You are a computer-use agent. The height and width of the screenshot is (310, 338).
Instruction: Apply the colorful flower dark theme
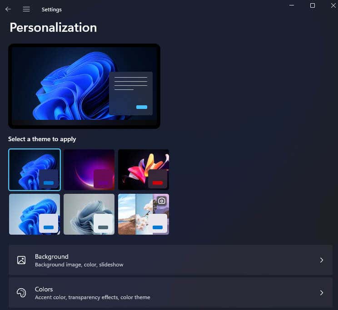[x=144, y=170]
